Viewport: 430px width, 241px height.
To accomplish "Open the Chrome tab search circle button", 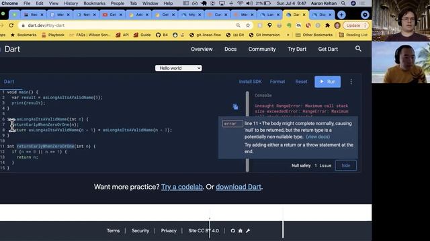I will [x=365, y=15].
